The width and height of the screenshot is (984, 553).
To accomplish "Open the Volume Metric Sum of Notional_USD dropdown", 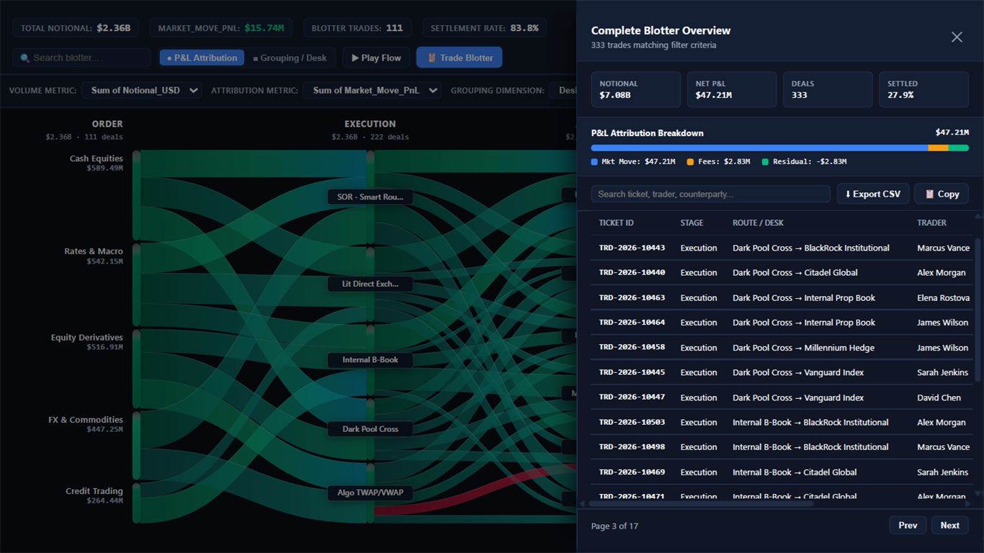I will click(141, 90).
